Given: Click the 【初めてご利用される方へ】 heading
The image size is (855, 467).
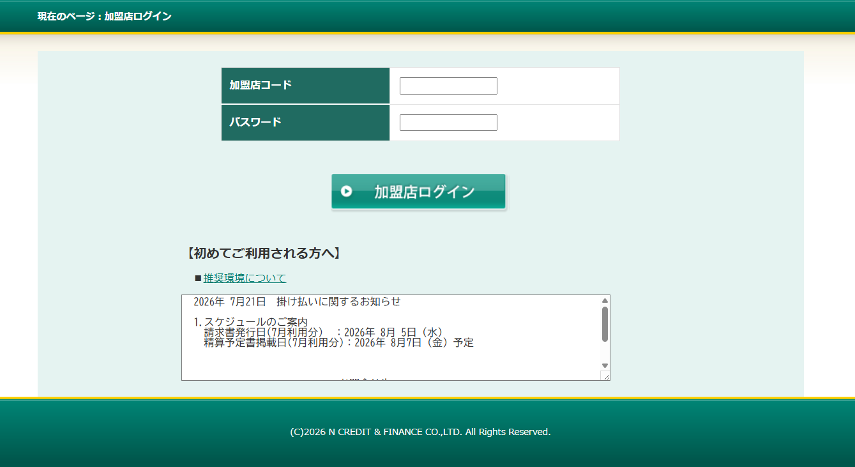Looking at the screenshot, I should click(x=264, y=254).
